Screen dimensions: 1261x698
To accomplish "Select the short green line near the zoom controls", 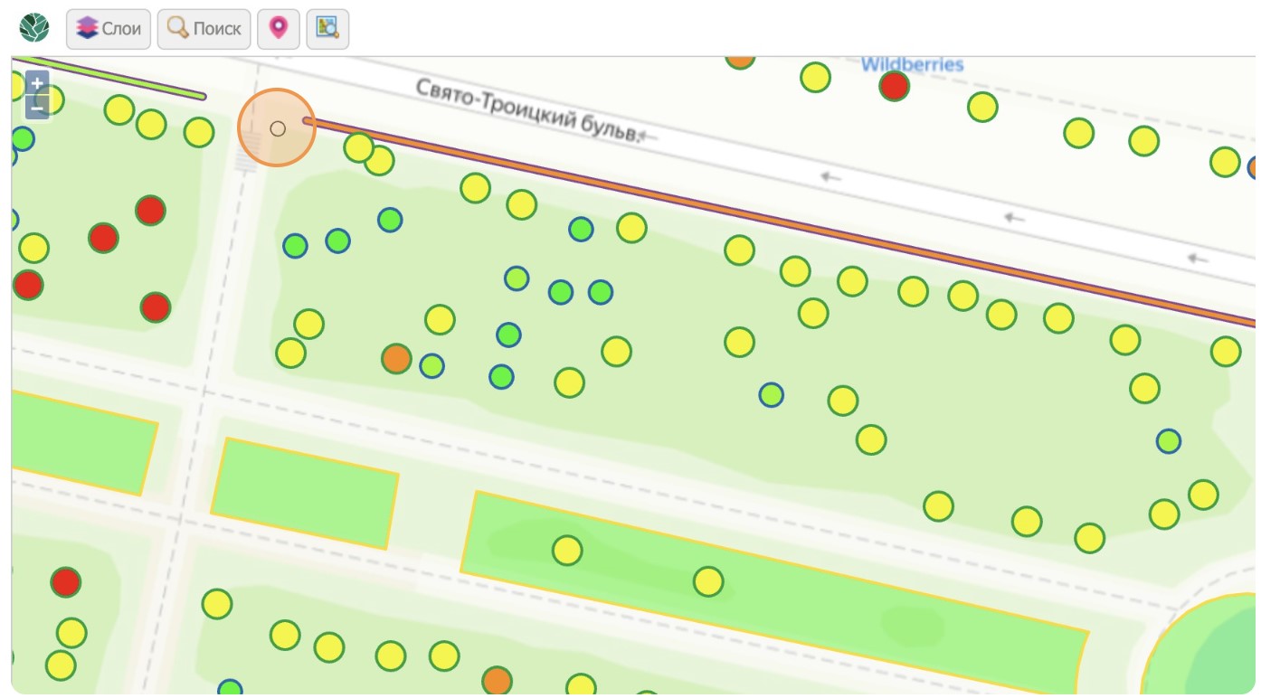I will [x=109, y=77].
